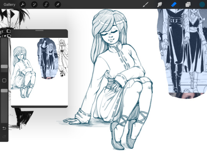Click the sitting girl in reference window
The width and height of the screenshot is (207, 155).
pyautogui.click(x=23, y=72)
